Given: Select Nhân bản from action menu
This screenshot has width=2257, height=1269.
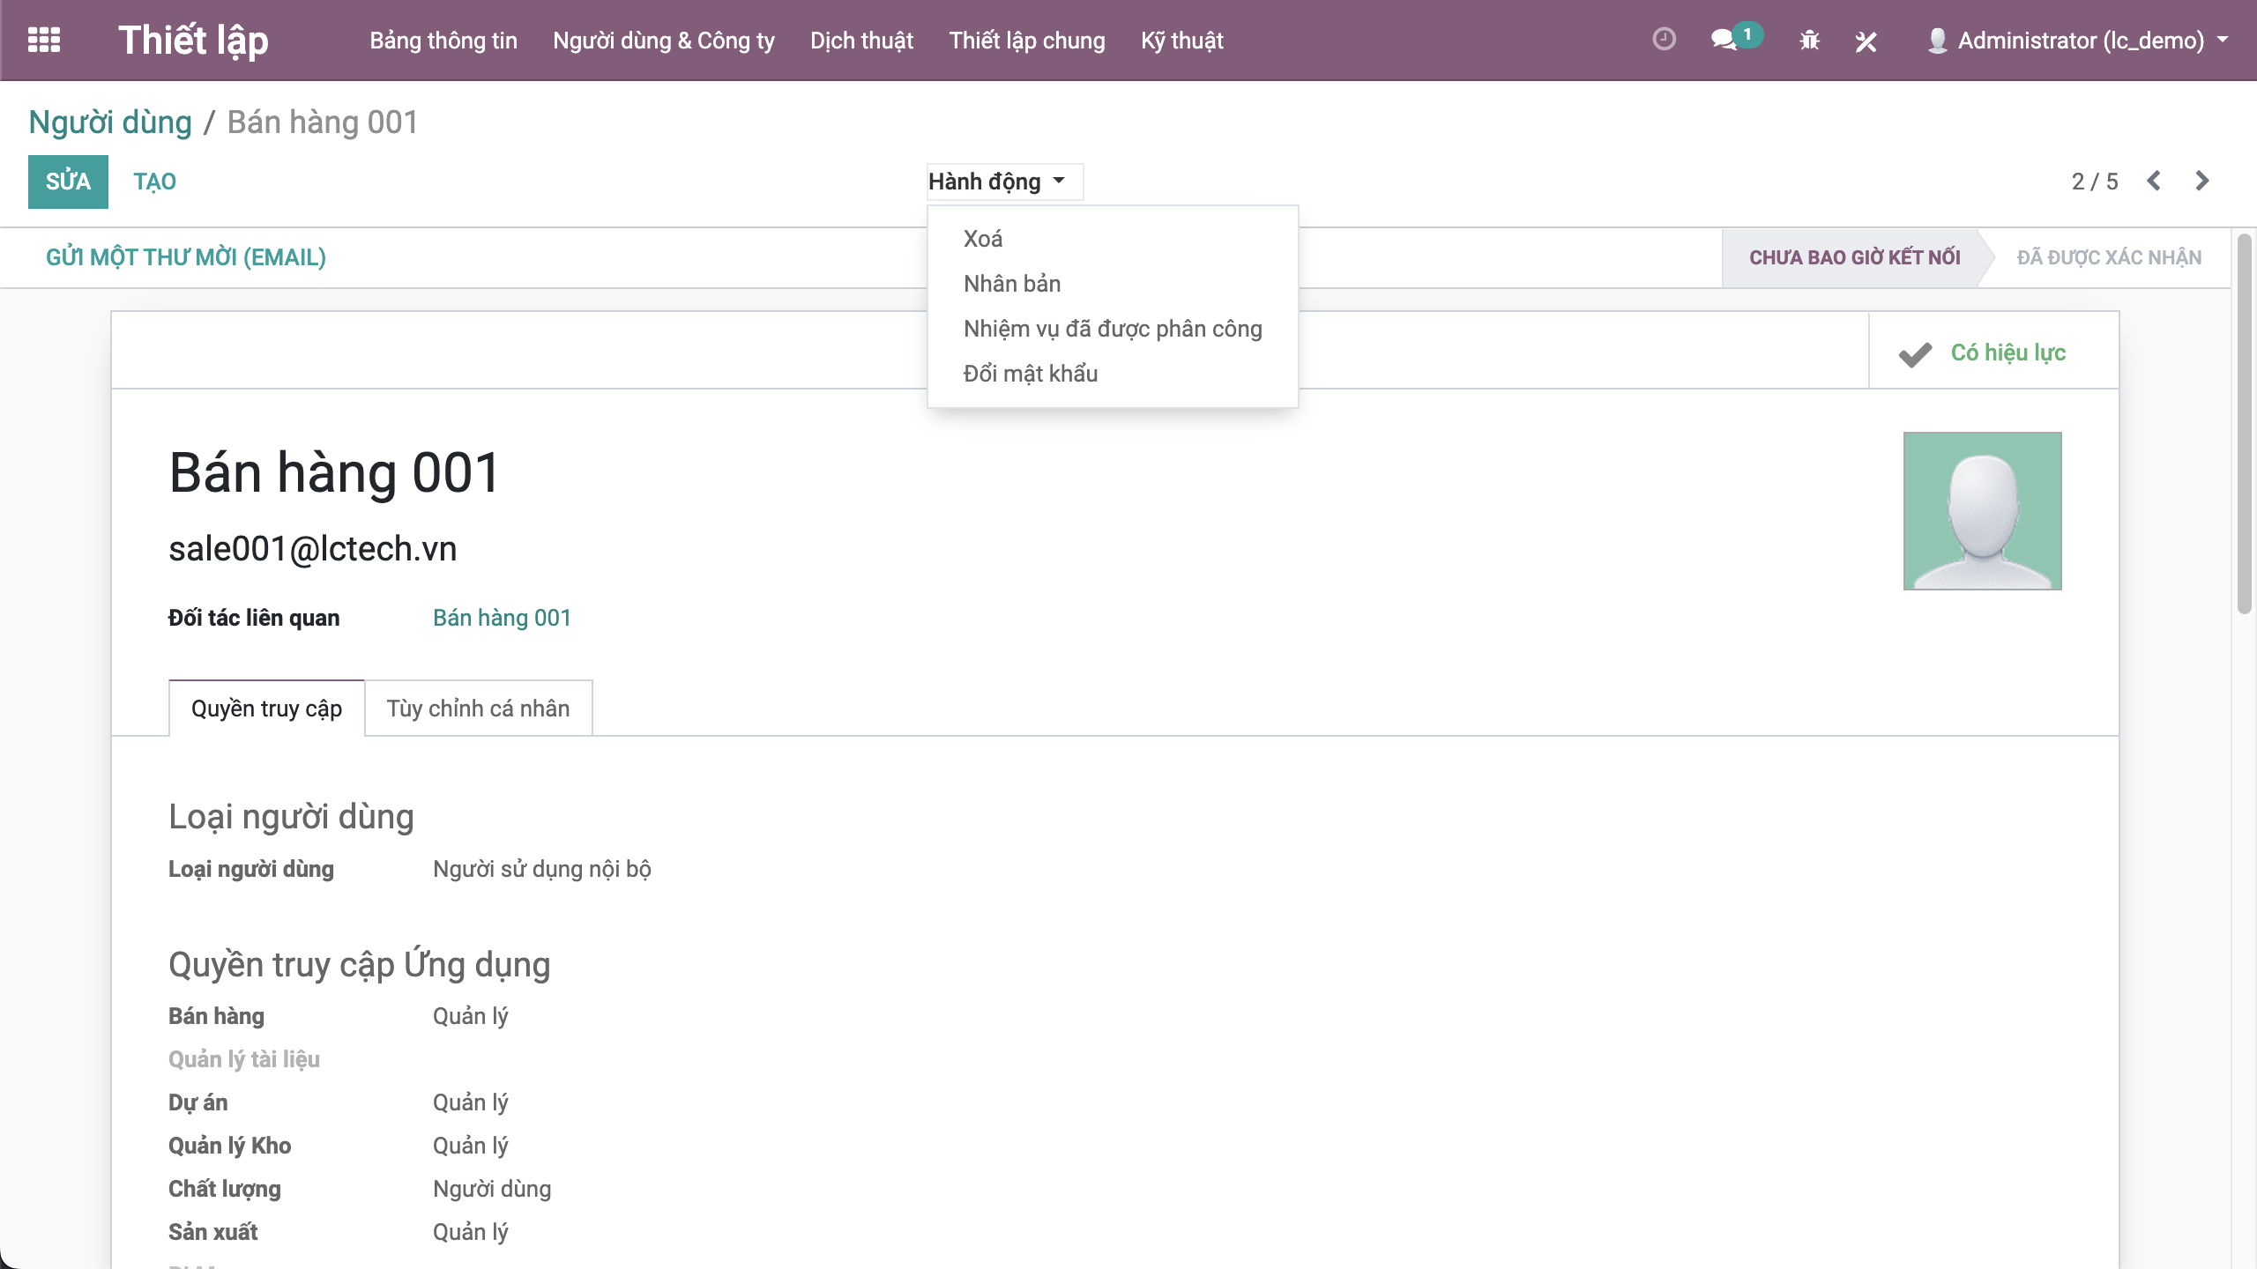Looking at the screenshot, I should [1011, 284].
